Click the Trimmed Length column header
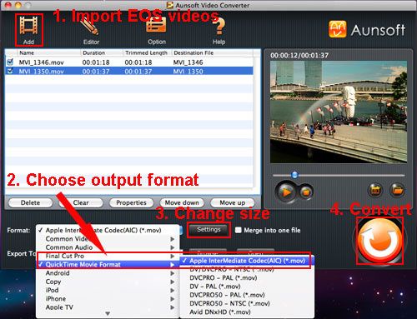This screenshot has width=417, height=319. pos(147,52)
